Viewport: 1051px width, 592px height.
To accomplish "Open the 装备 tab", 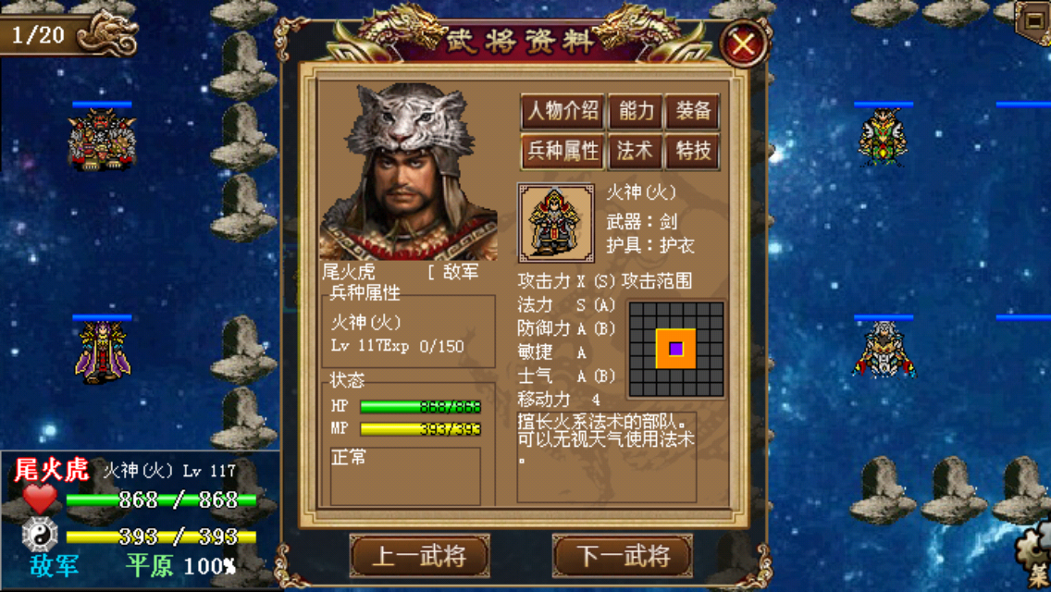I will point(692,111).
